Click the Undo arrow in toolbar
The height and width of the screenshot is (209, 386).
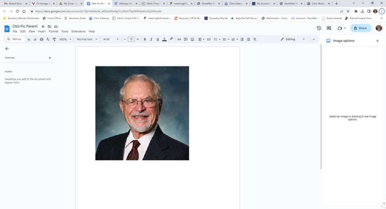(x=29, y=39)
